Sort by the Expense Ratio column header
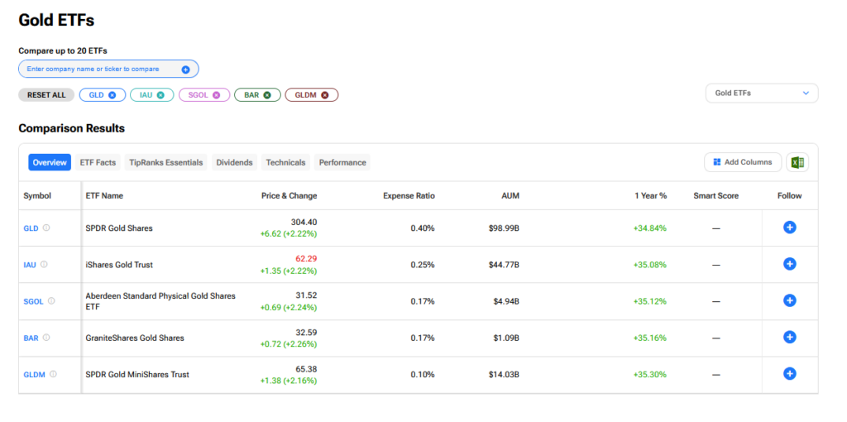 (x=409, y=195)
